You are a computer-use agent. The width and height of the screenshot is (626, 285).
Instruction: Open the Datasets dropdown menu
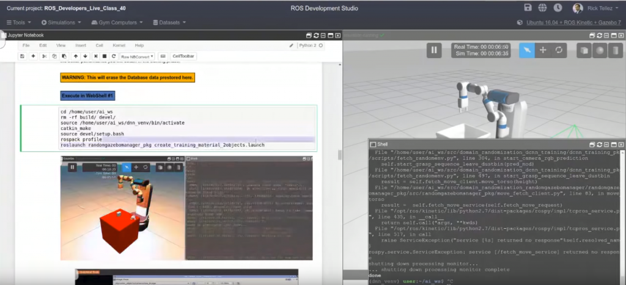(x=169, y=23)
